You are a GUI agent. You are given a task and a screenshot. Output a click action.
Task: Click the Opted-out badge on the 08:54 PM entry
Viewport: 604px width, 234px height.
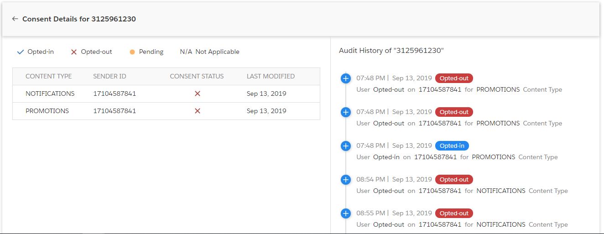pos(454,180)
